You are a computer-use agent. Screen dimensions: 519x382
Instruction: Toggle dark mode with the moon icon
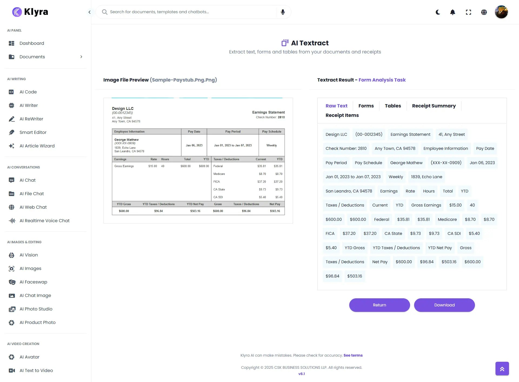pos(438,12)
